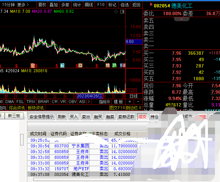Click the 图文F10 link

(117, 108)
